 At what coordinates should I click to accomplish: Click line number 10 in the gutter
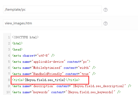tap(8, 92)
